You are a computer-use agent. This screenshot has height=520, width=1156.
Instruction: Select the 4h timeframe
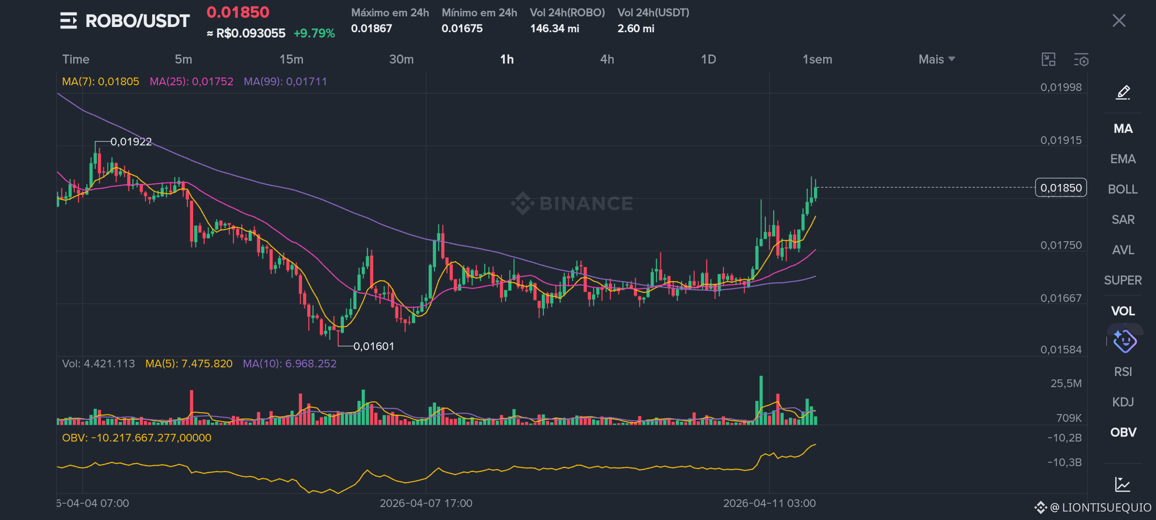[x=607, y=59]
